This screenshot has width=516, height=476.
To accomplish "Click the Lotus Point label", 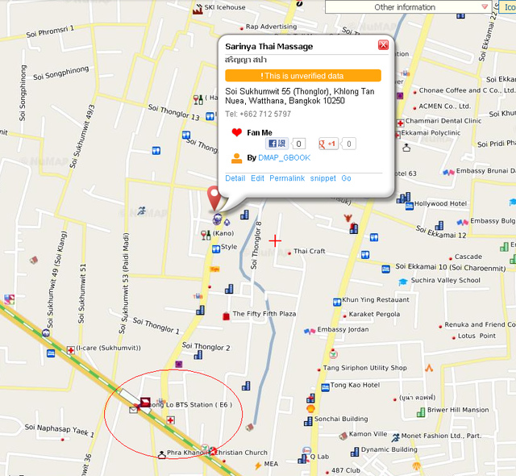I will 476,336.
